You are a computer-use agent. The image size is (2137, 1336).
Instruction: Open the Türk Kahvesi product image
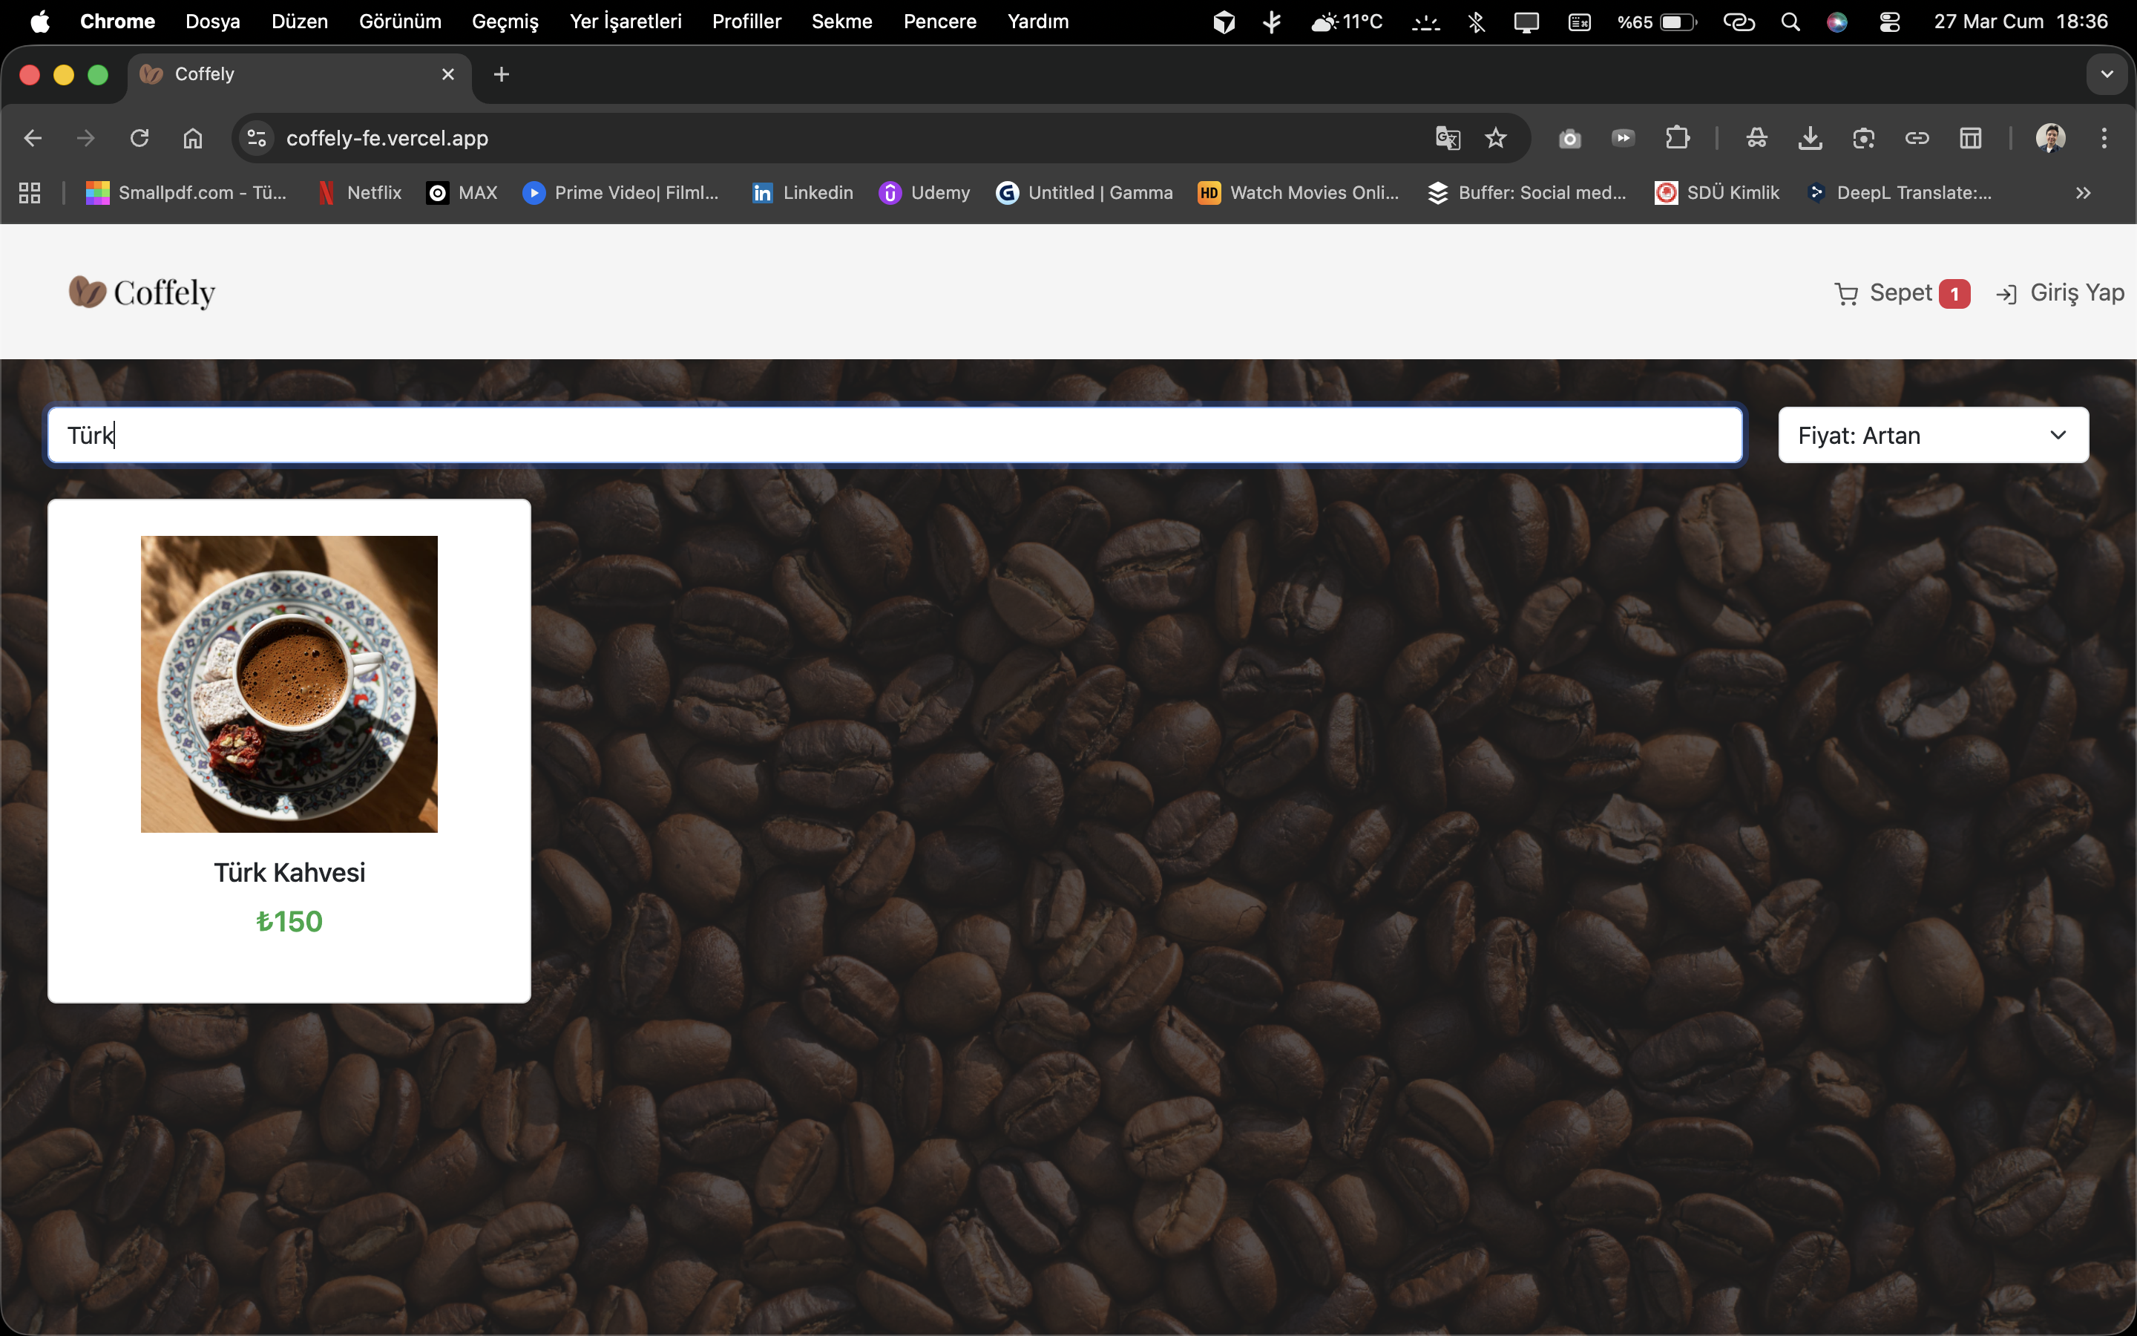pyautogui.click(x=289, y=684)
